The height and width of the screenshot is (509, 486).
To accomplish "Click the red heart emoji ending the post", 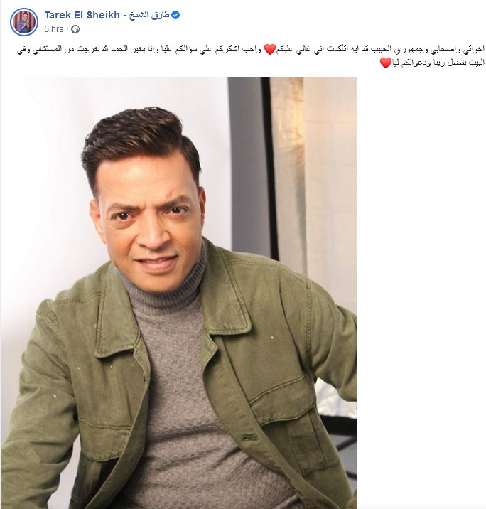I will coord(385,63).
